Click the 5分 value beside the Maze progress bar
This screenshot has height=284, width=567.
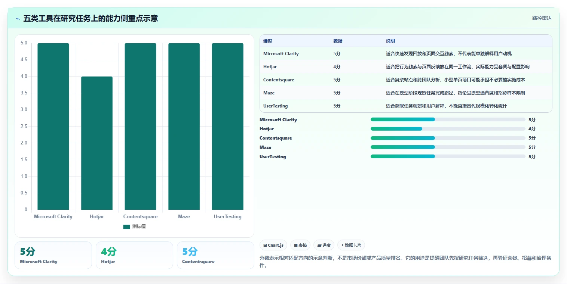click(532, 147)
